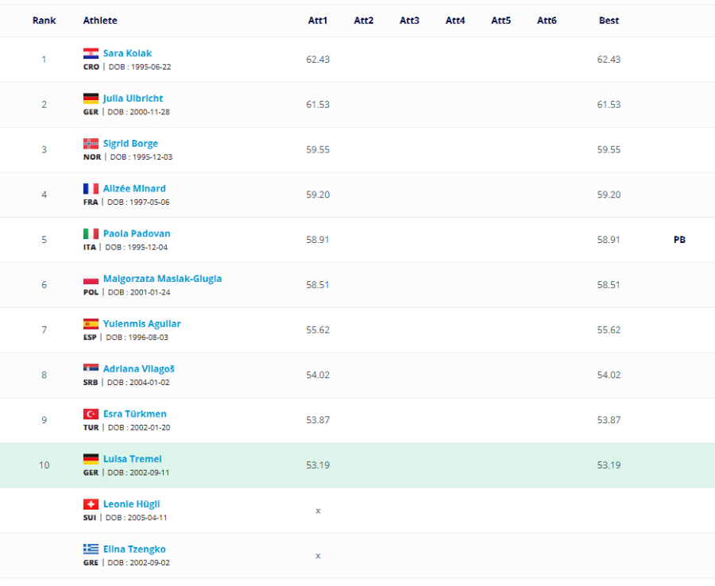Click the Best column header
715x586 pixels.
609,21
